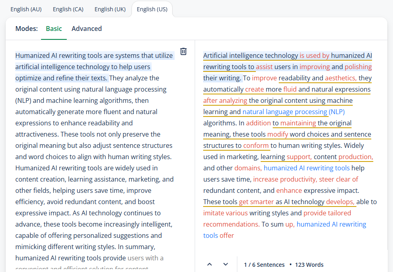Image resolution: width=393 pixels, height=272 pixels.
Task: Select the English (UK) tab
Action: pyautogui.click(x=110, y=9)
